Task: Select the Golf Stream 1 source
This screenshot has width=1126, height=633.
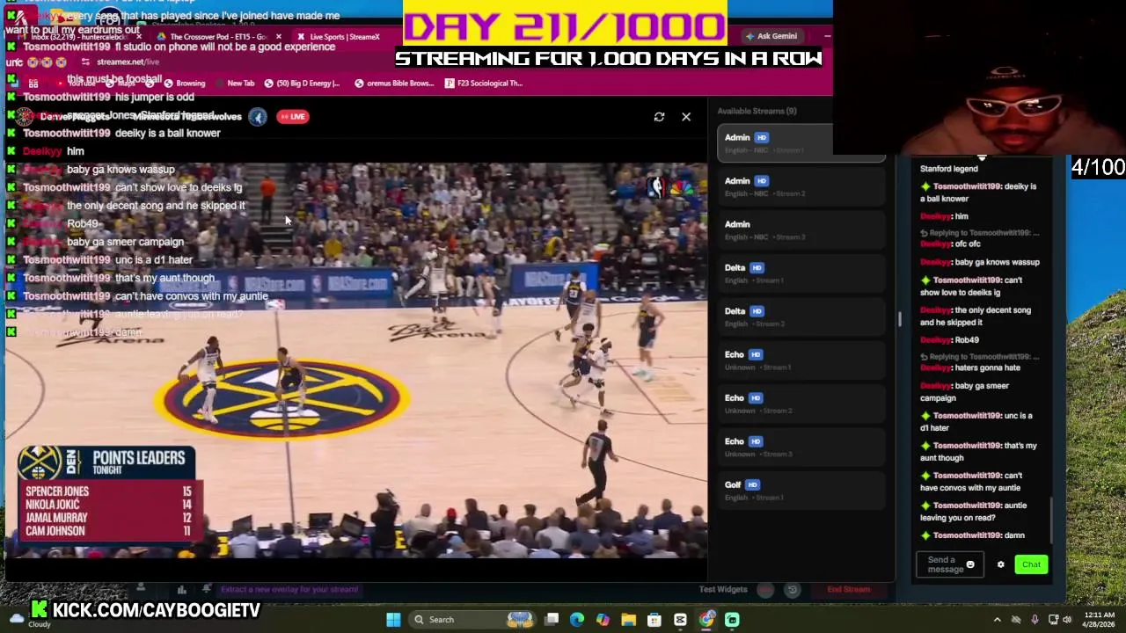Action: click(801, 491)
